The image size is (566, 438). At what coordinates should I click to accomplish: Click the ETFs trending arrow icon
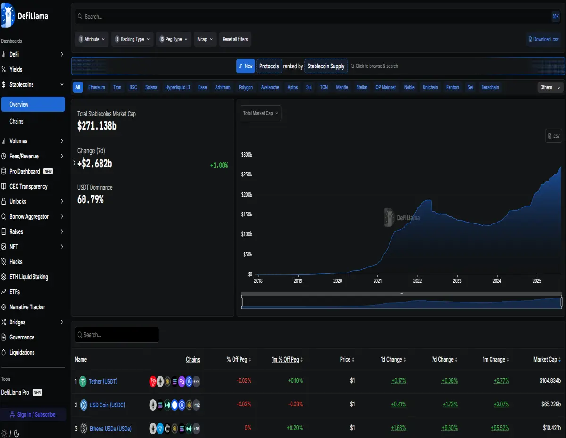click(x=4, y=292)
